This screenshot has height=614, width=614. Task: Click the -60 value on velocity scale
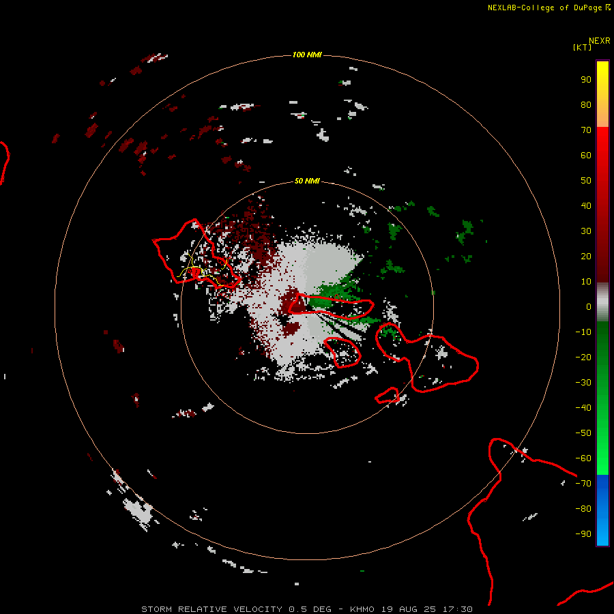[583, 458]
